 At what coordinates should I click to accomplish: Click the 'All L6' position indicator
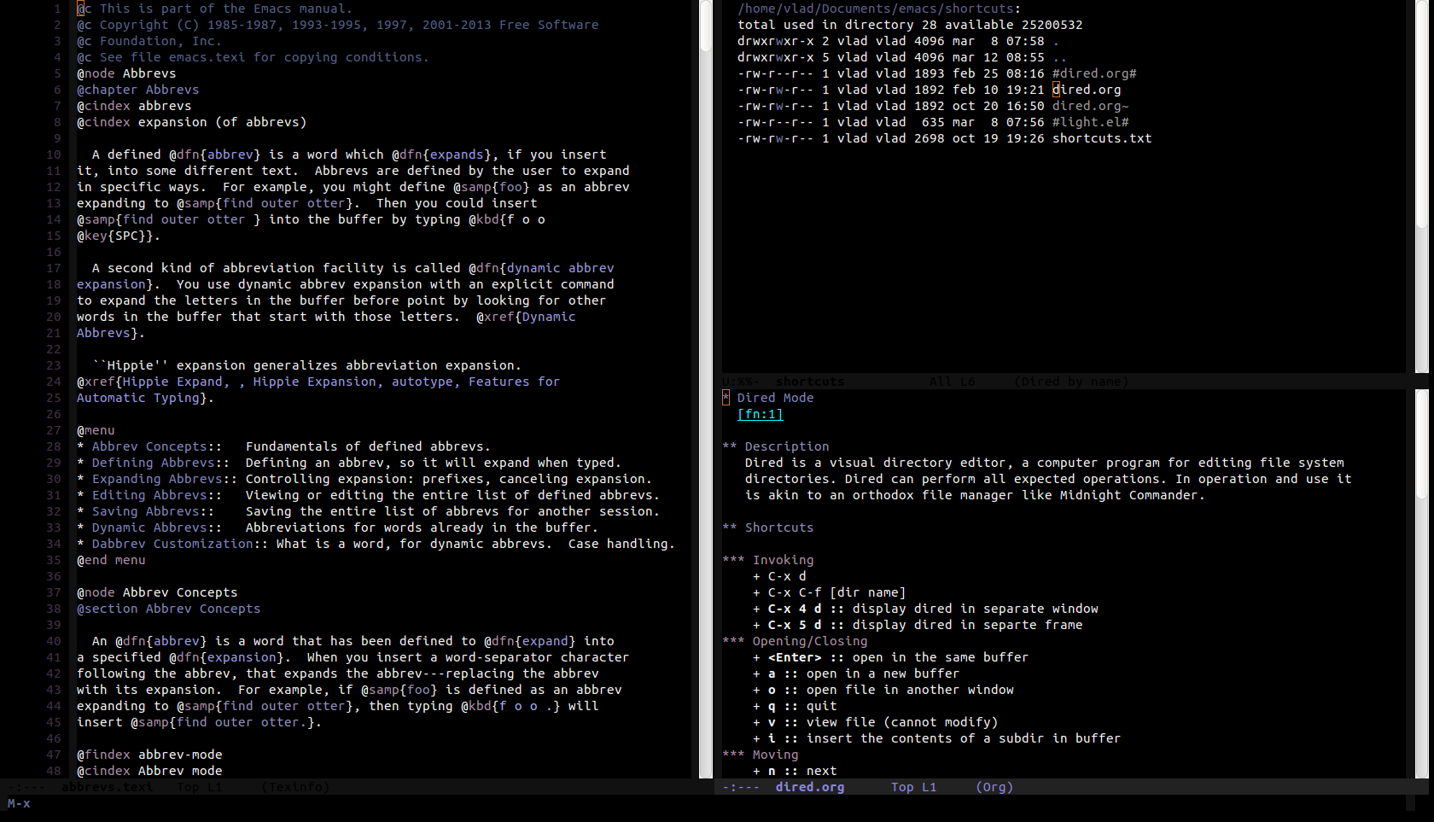click(x=952, y=382)
